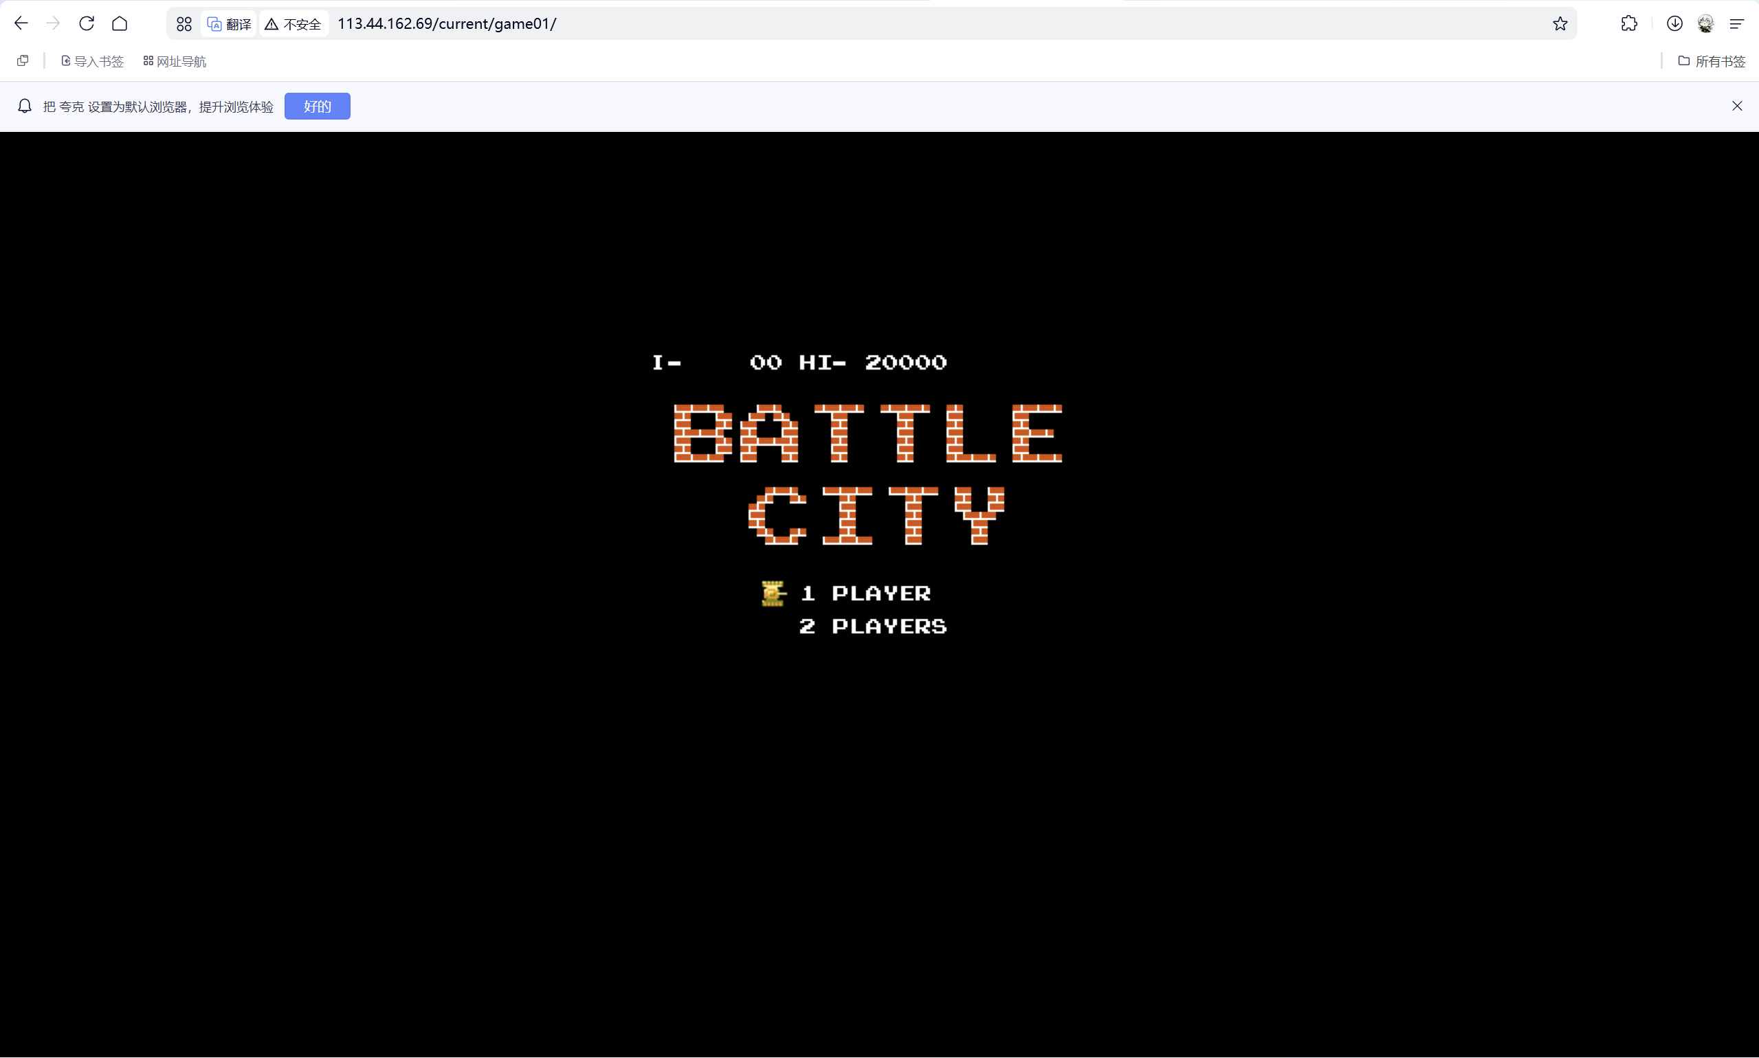Click the forward navigation arrow
The image size is (1759, 1058).
click(x=53, y=23)
